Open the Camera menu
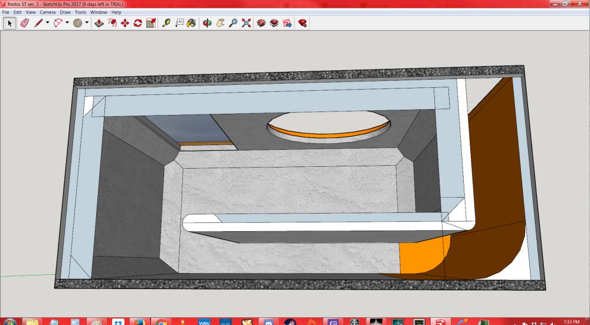The height and width of the screenshot is (325, 590). (48, 12)
